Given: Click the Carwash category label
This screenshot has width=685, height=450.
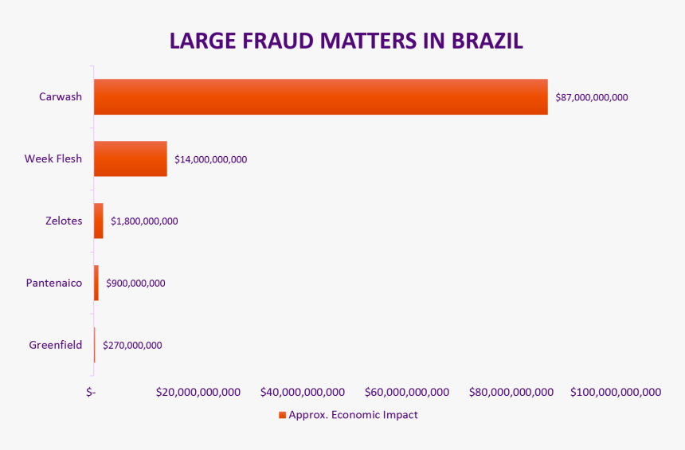Looking at the screenshot, I should 61,97.
